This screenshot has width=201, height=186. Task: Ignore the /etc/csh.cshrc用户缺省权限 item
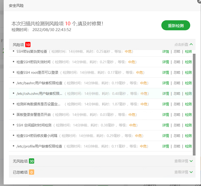pos(177,94)
